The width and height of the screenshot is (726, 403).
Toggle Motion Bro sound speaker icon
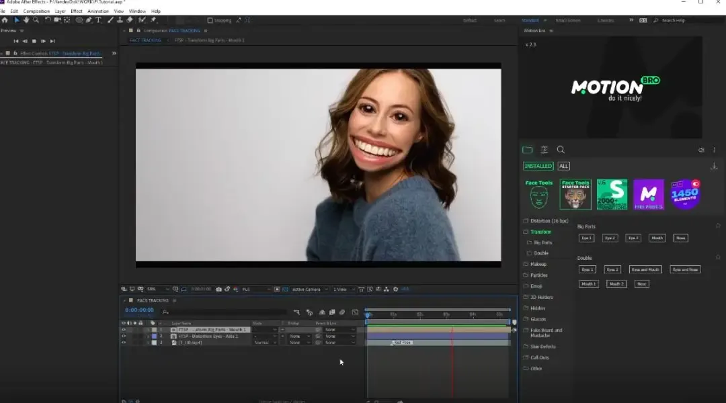coord(701,150)
